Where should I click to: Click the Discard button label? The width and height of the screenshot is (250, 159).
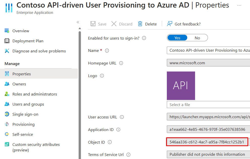pyautogui.click(x=126, y=24)
